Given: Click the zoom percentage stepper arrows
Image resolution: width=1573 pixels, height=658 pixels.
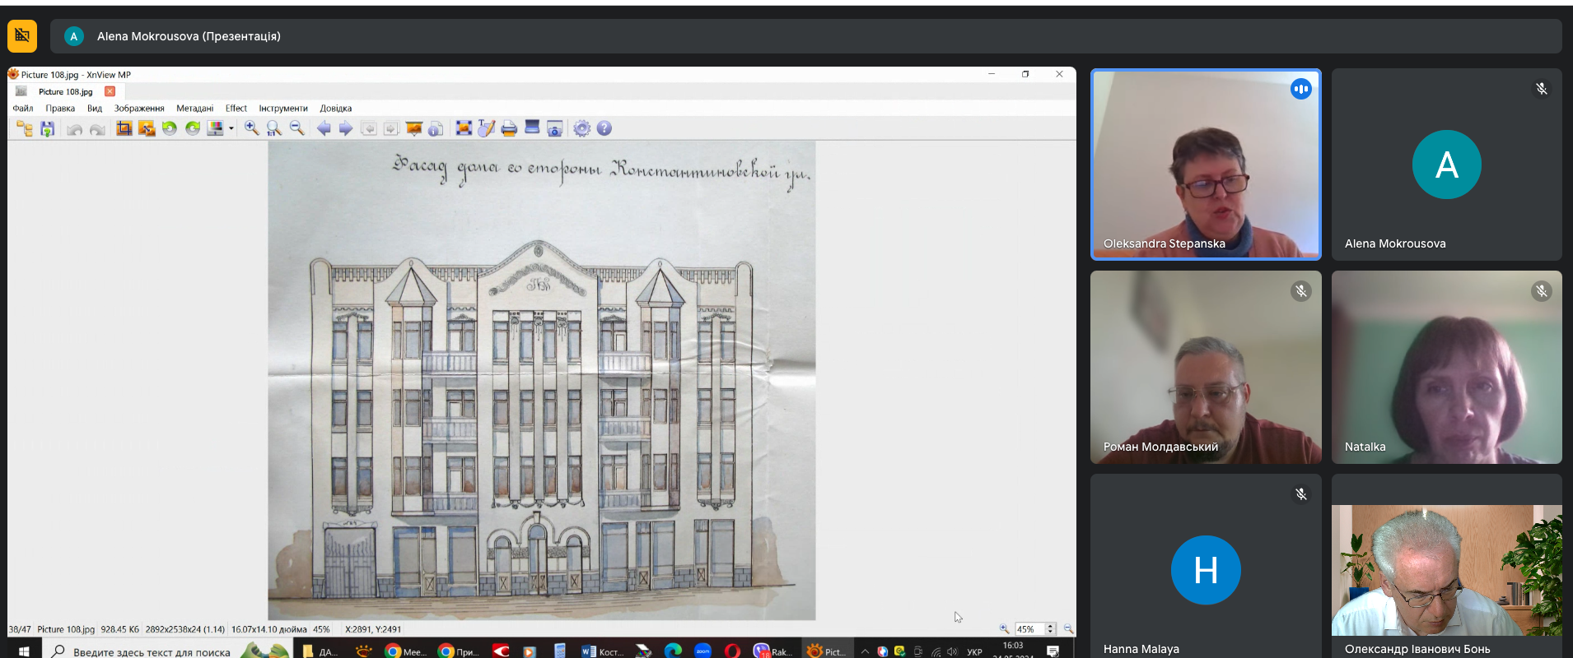Looking at the screenshot, I should click(x=1050, y=629).
